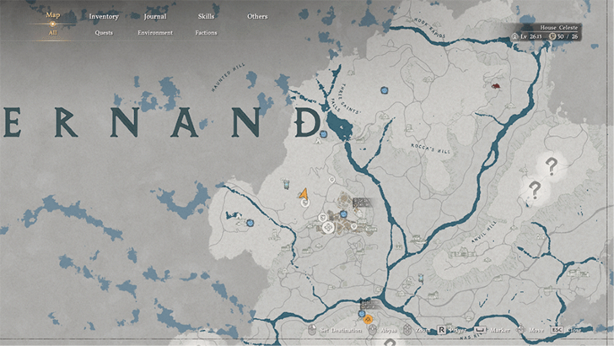
Task: Click the Lv 26.13 level indicator
Action: [x=526, y=36]
